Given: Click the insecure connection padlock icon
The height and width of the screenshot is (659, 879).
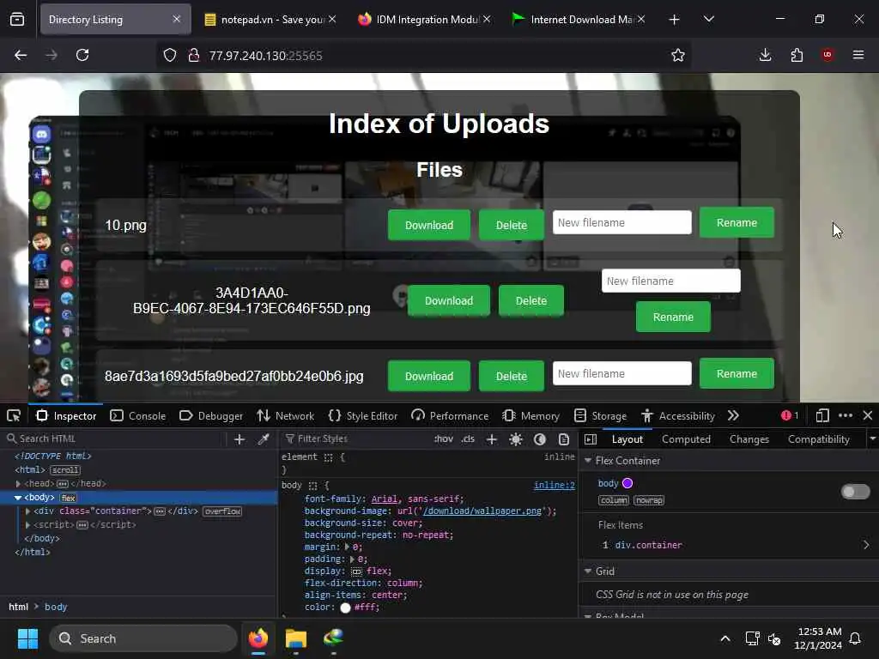Looking at the screenshot, I should pyautogui.click(x=193, y=55).
